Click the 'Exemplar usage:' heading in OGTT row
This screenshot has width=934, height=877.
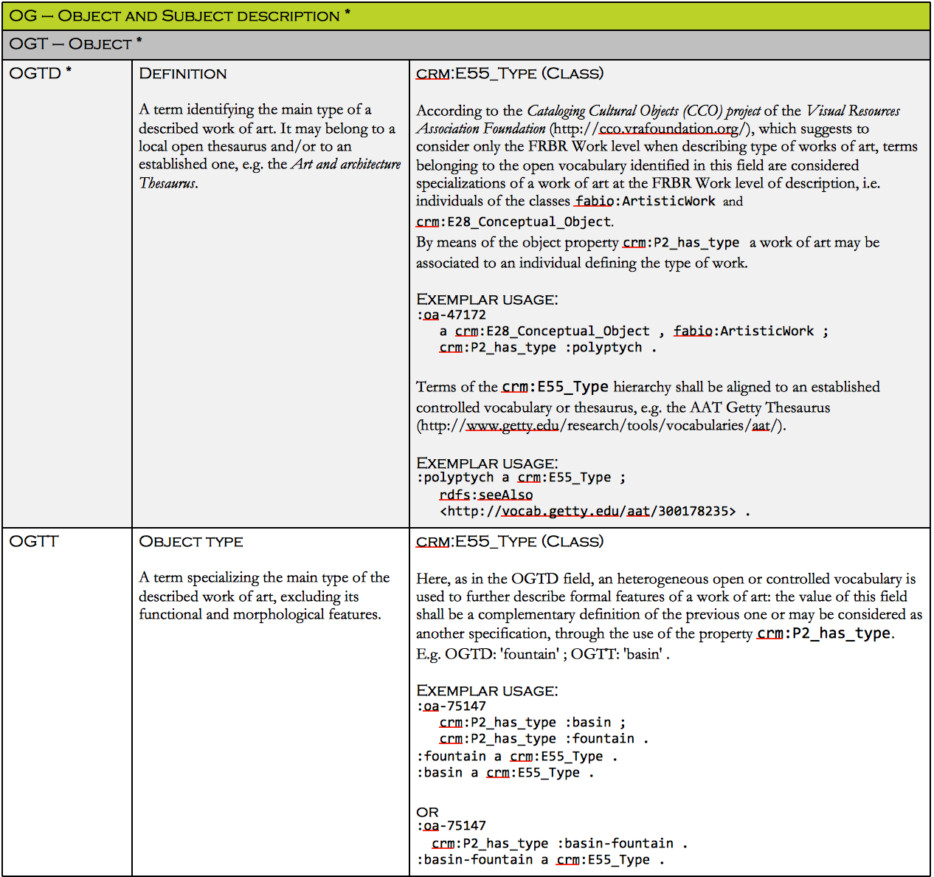pos(487,690)
